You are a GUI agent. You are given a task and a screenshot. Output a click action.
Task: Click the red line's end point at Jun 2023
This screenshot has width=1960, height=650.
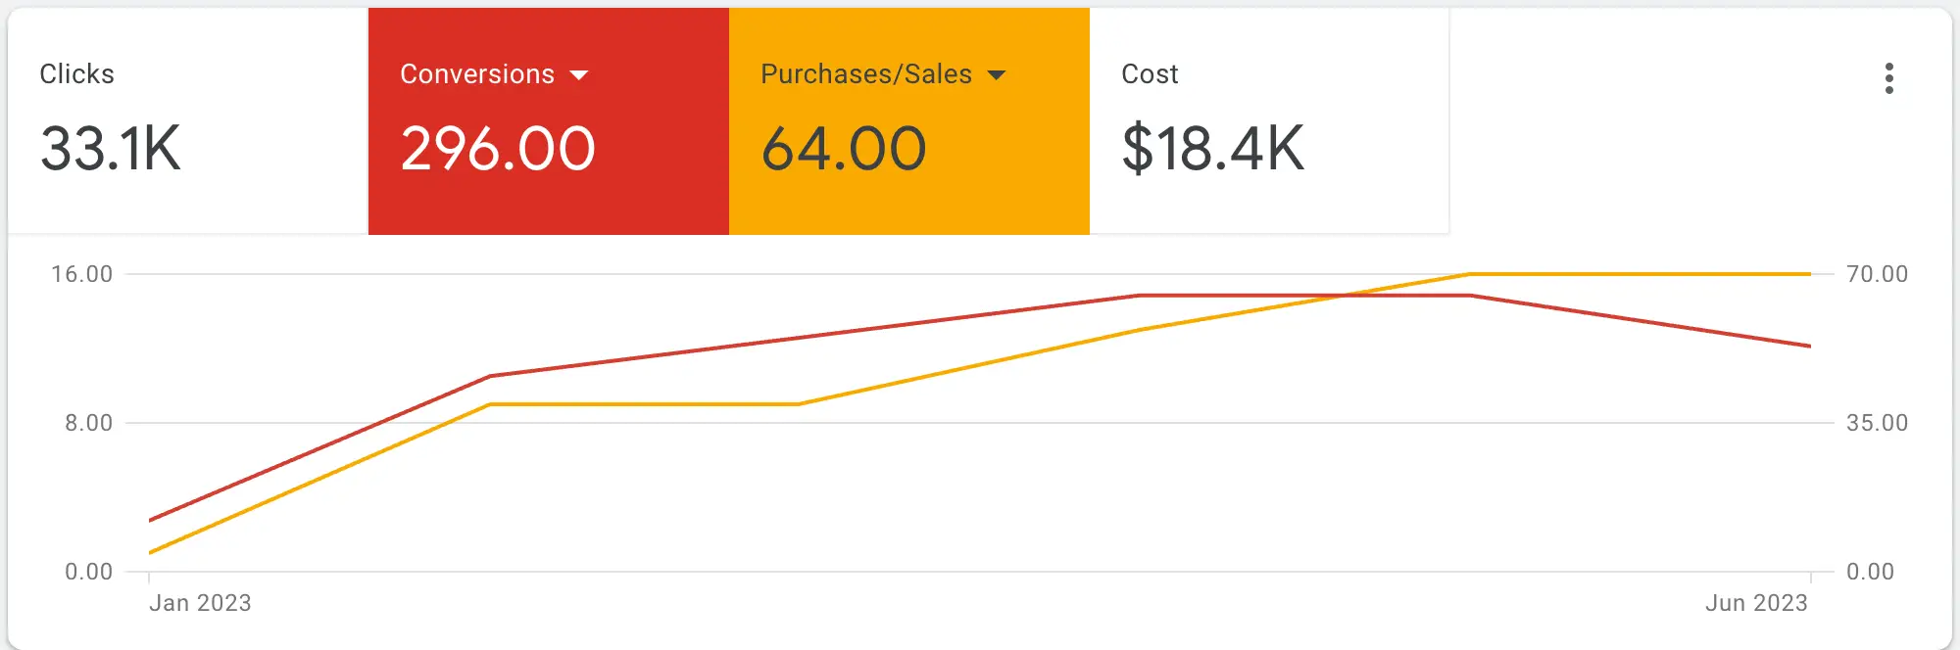1809,346
